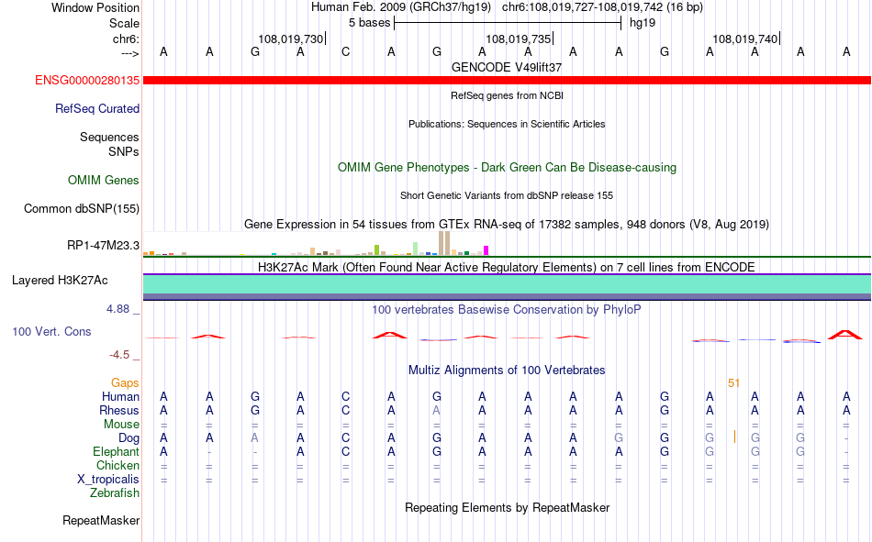Click the orange 51 gap count

[733, 383]
